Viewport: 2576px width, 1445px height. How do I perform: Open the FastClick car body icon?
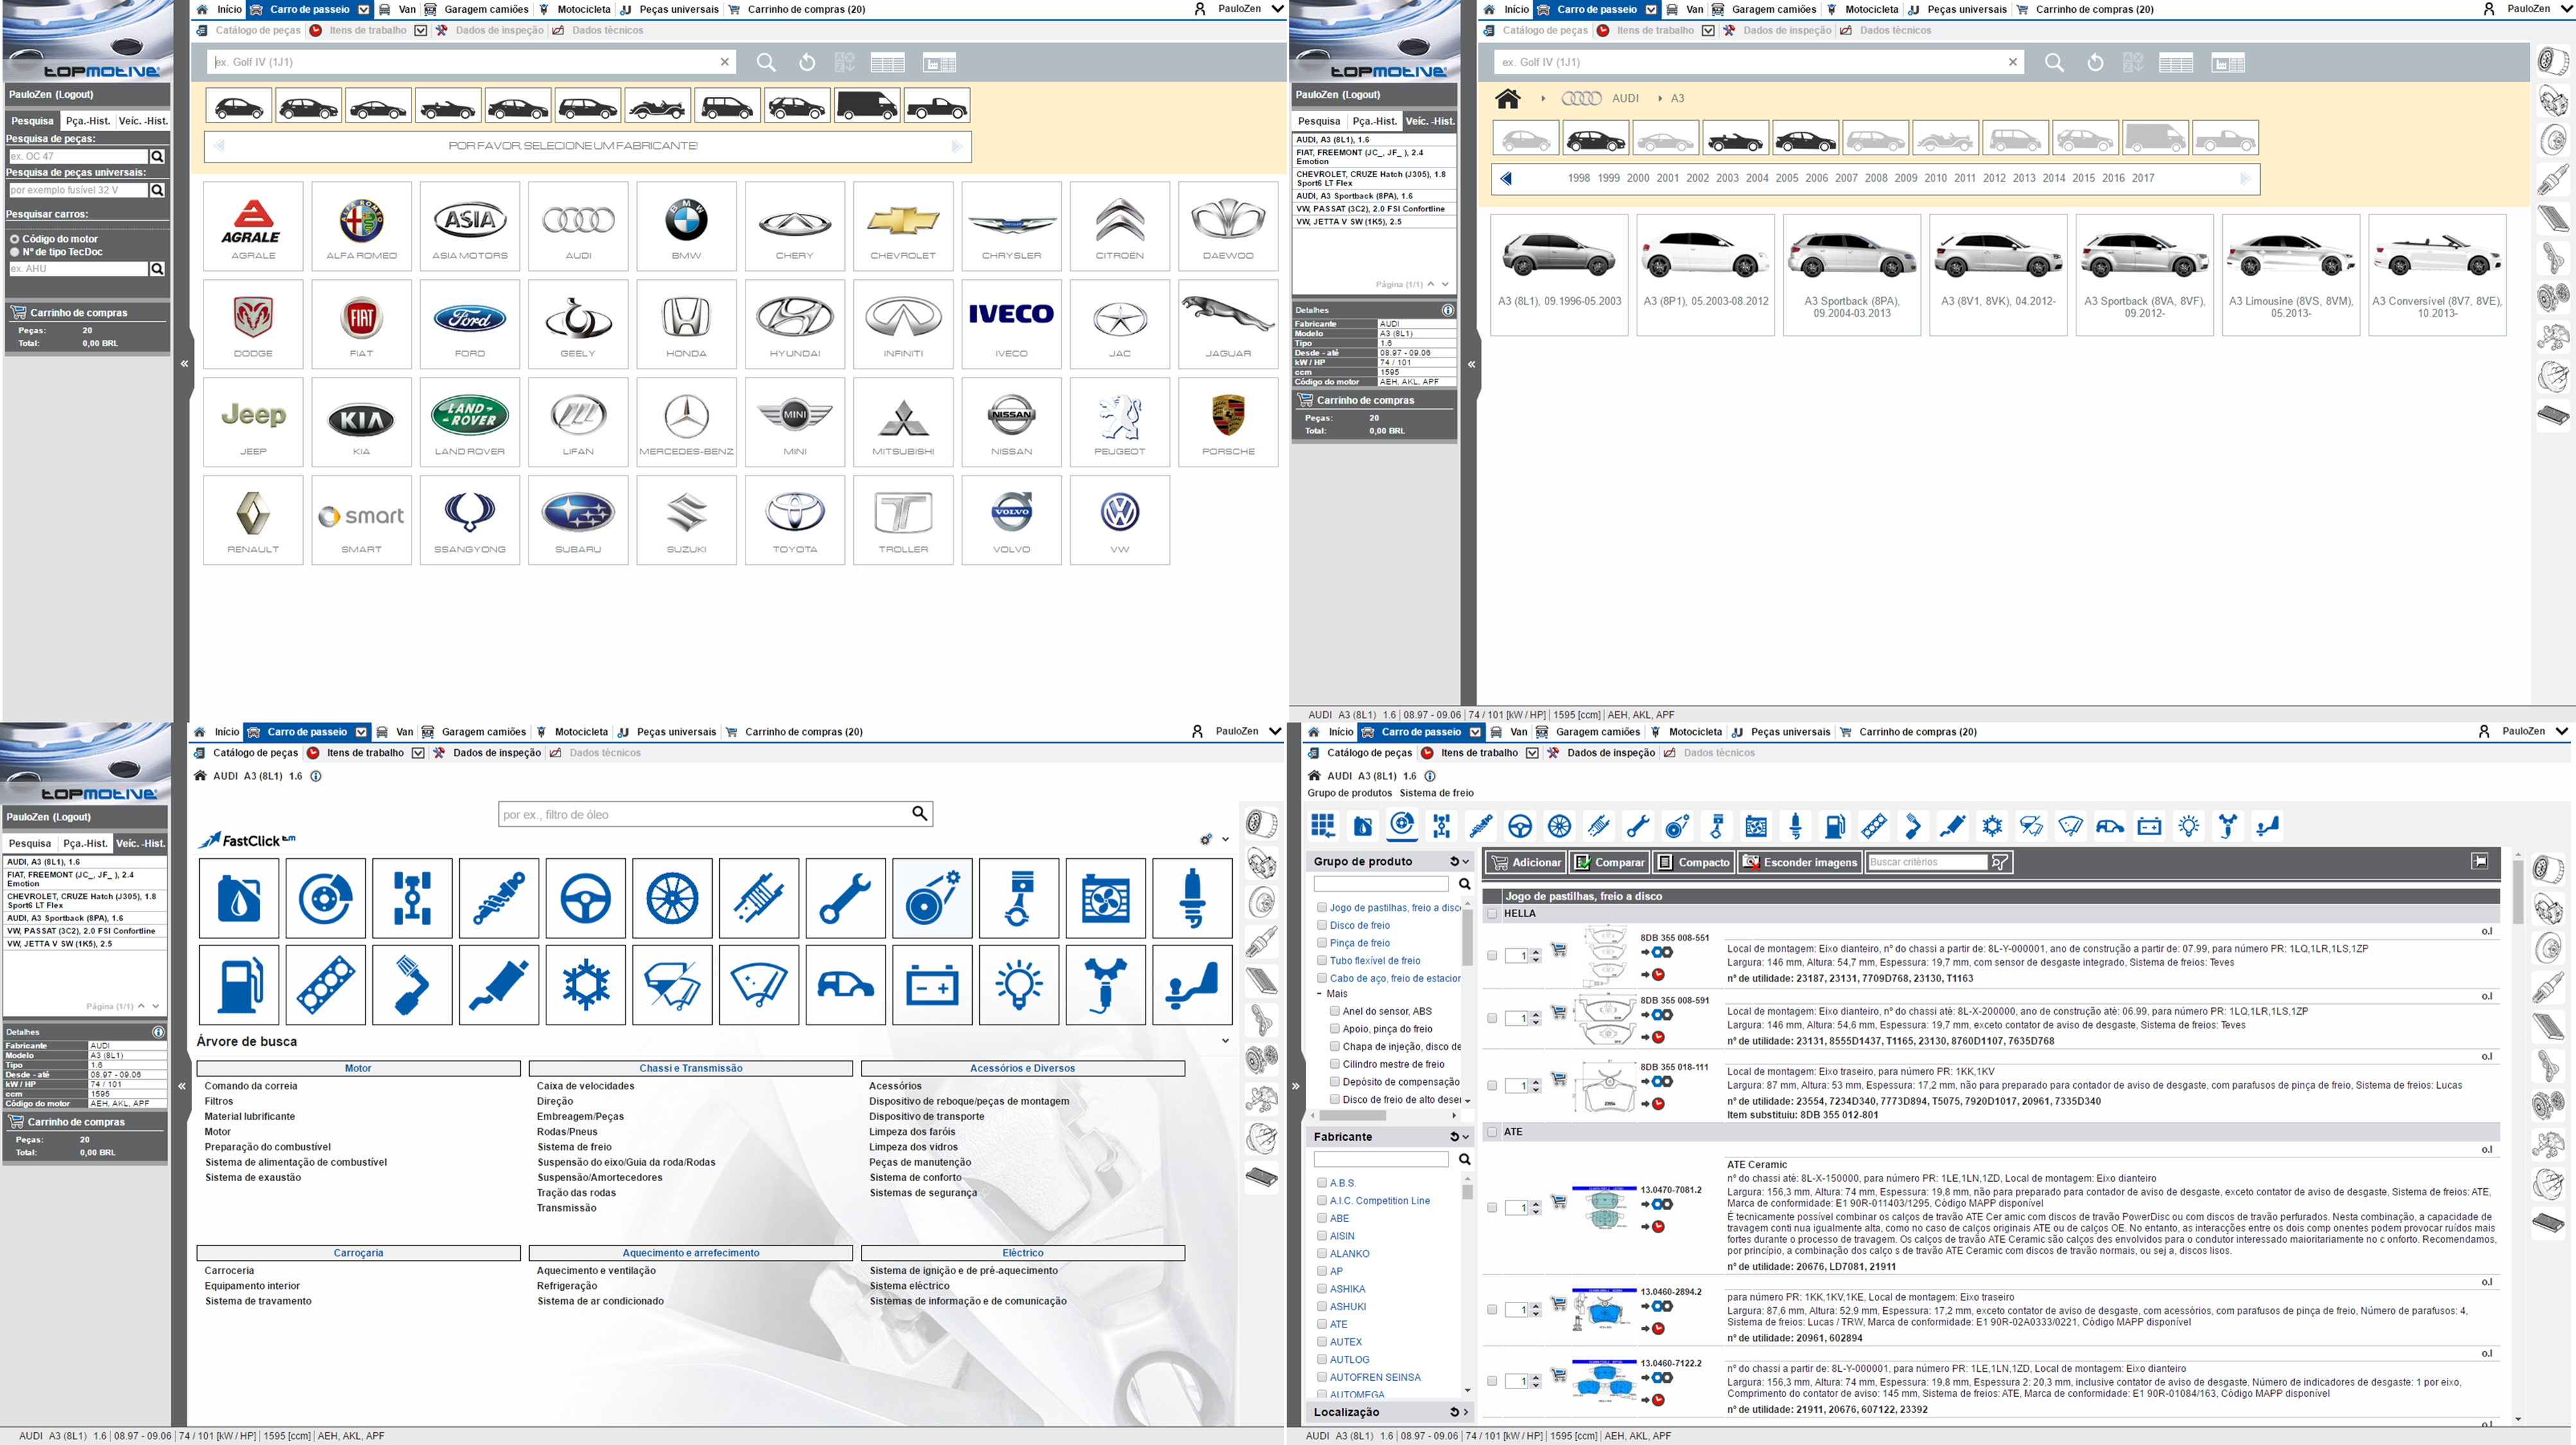point(845,985)
